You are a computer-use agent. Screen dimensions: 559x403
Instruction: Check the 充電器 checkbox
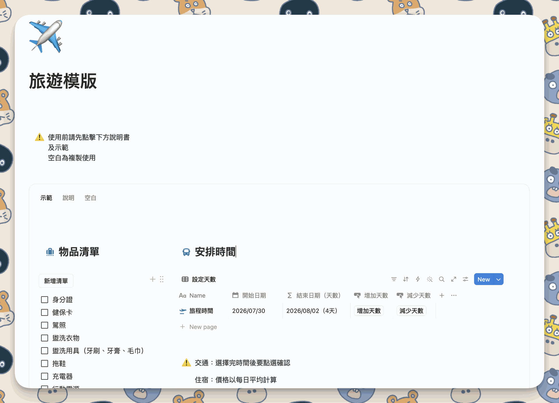pyautogui.click(x=45, y=377)
